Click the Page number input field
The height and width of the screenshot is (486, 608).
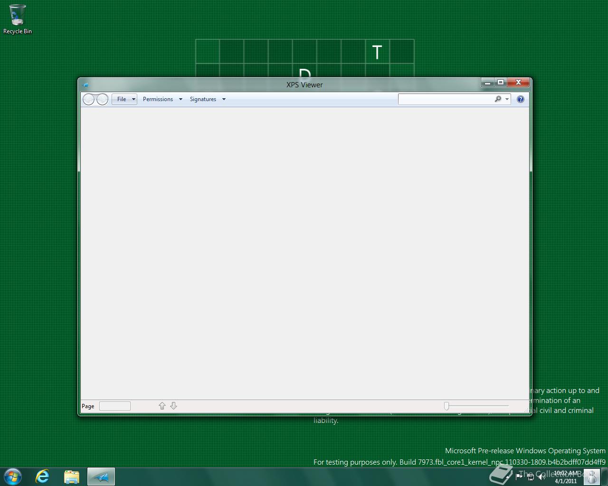[115, 406]
